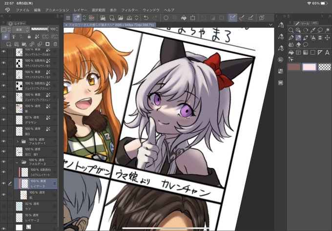Select the Ruler tool
Image resolution: width=332 pixels, height=231 pixels.
[x=320, y=53]
